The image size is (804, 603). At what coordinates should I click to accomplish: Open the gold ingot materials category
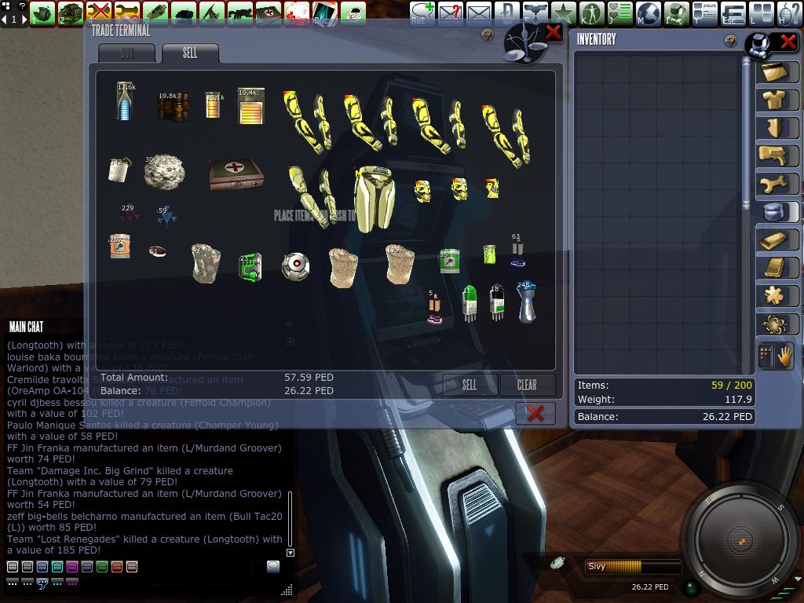[777, 240]
